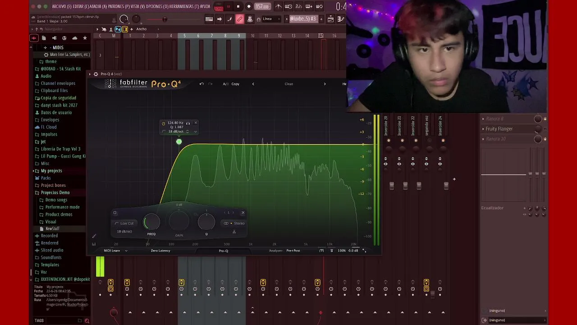Open the browser documents icon tab
The width and height of the screenshot is (577, 325).
(x=44, y=38)
